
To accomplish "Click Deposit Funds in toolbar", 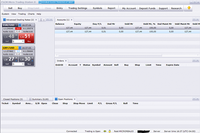I will point(147,8).
